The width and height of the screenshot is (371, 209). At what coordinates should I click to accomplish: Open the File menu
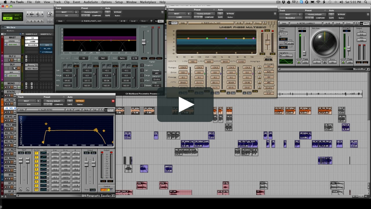(30, 2)
